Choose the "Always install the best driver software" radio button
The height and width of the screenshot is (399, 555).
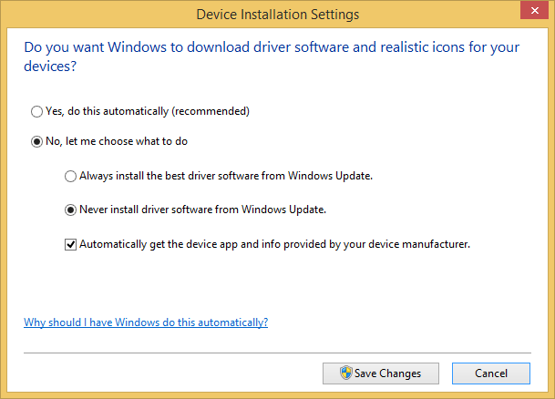pos(70,176)
